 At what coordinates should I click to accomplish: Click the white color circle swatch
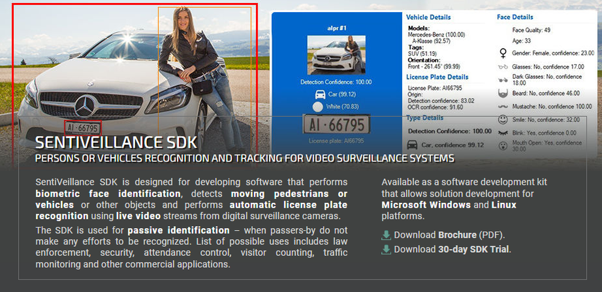pyautogui.click(x=317, y=107)
